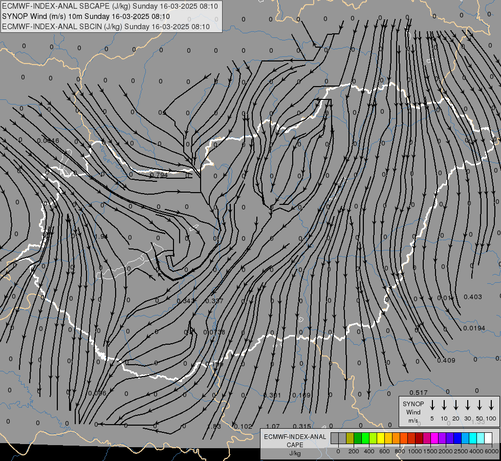Click the 0.006 grid value
This screenshot has width=501, height=461.
point(97,393)
